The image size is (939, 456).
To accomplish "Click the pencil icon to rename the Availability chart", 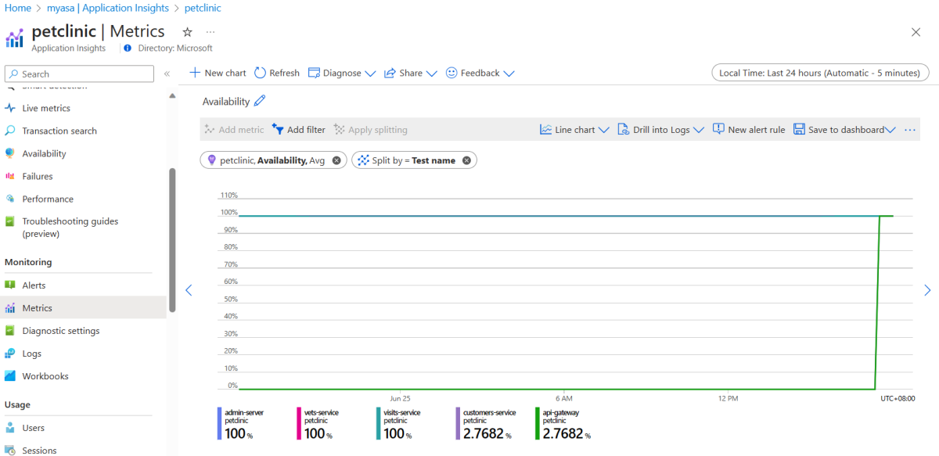I will (x=261, y=101).
